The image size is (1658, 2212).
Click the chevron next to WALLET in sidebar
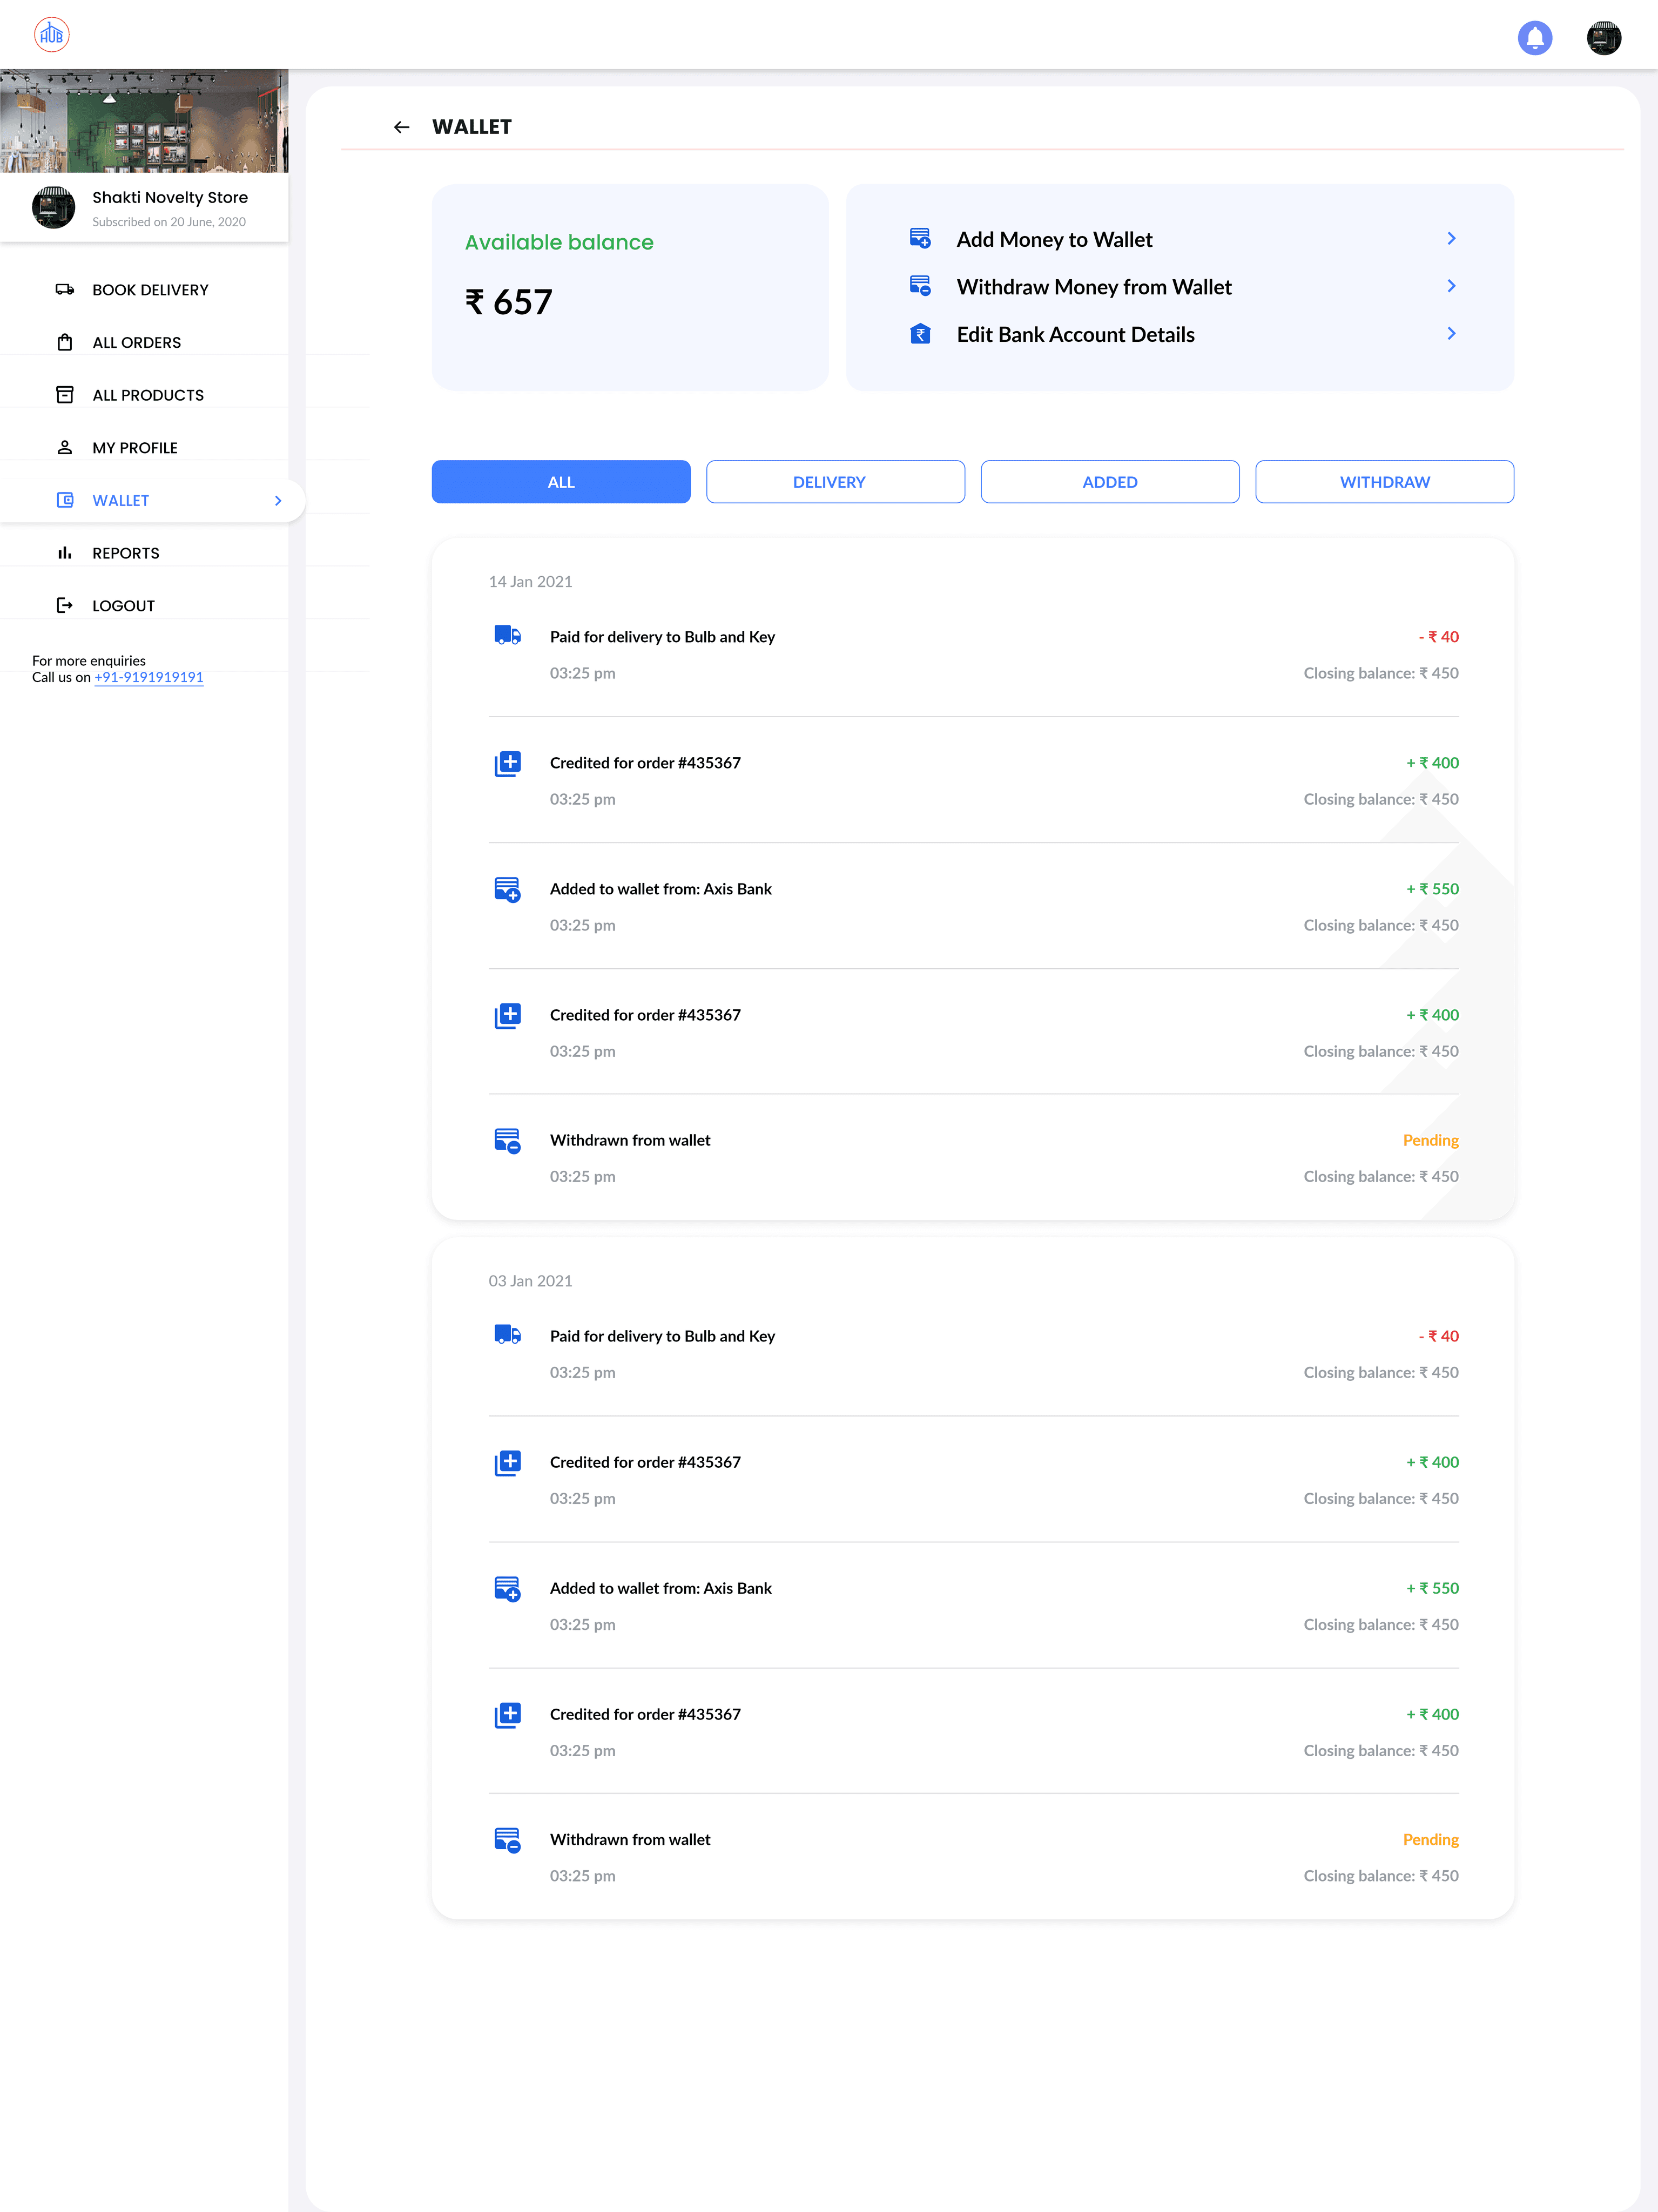coord(278,501)
